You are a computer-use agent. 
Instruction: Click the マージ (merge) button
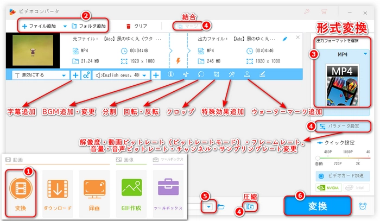point(188,26)
